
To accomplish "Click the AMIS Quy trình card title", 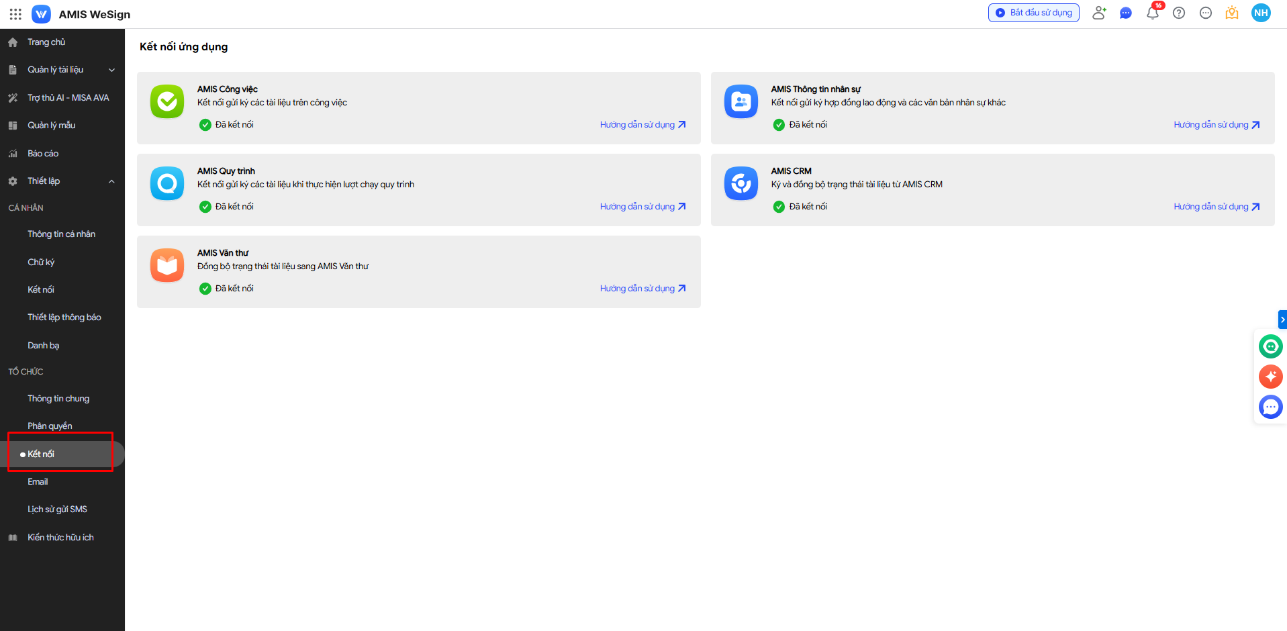I will click(226, 171).
